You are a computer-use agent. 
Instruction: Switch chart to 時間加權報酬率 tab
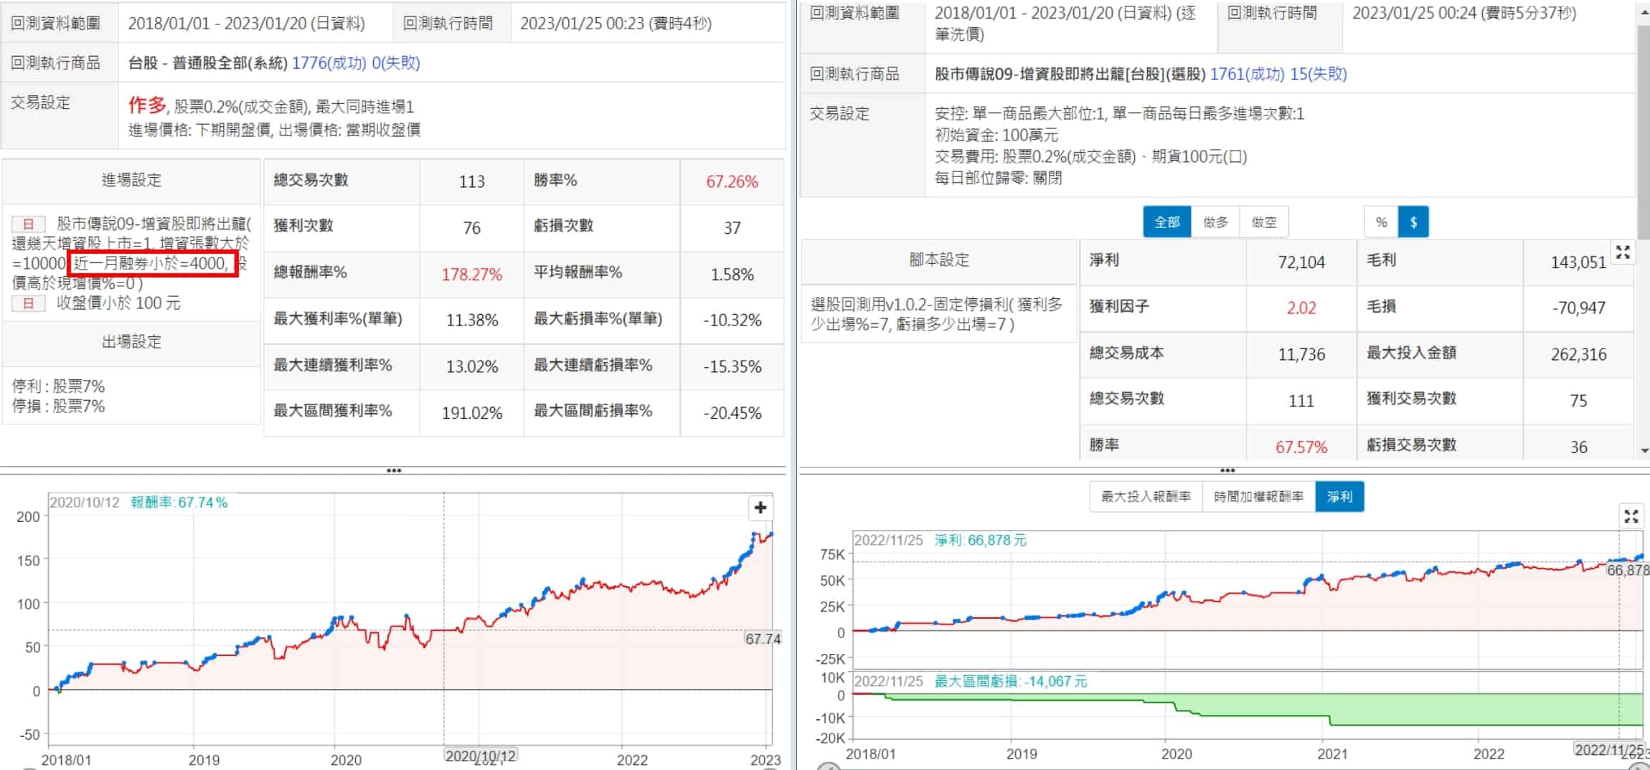[1258, 497]
